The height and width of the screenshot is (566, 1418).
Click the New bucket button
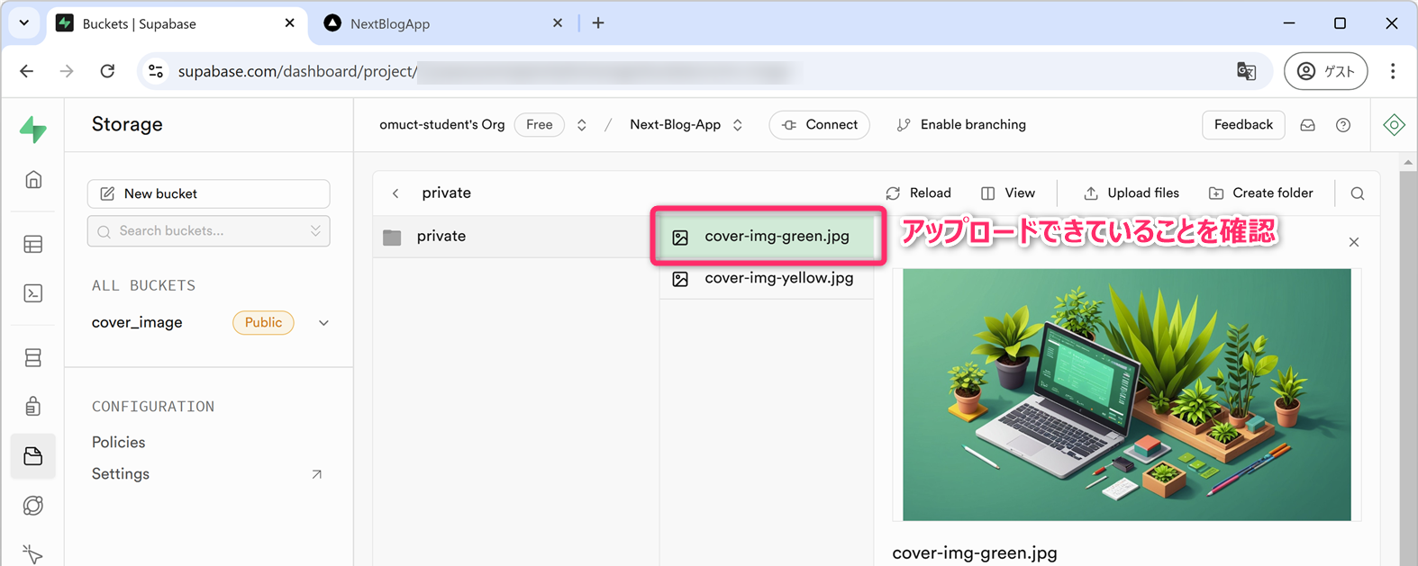click(208, 193)
